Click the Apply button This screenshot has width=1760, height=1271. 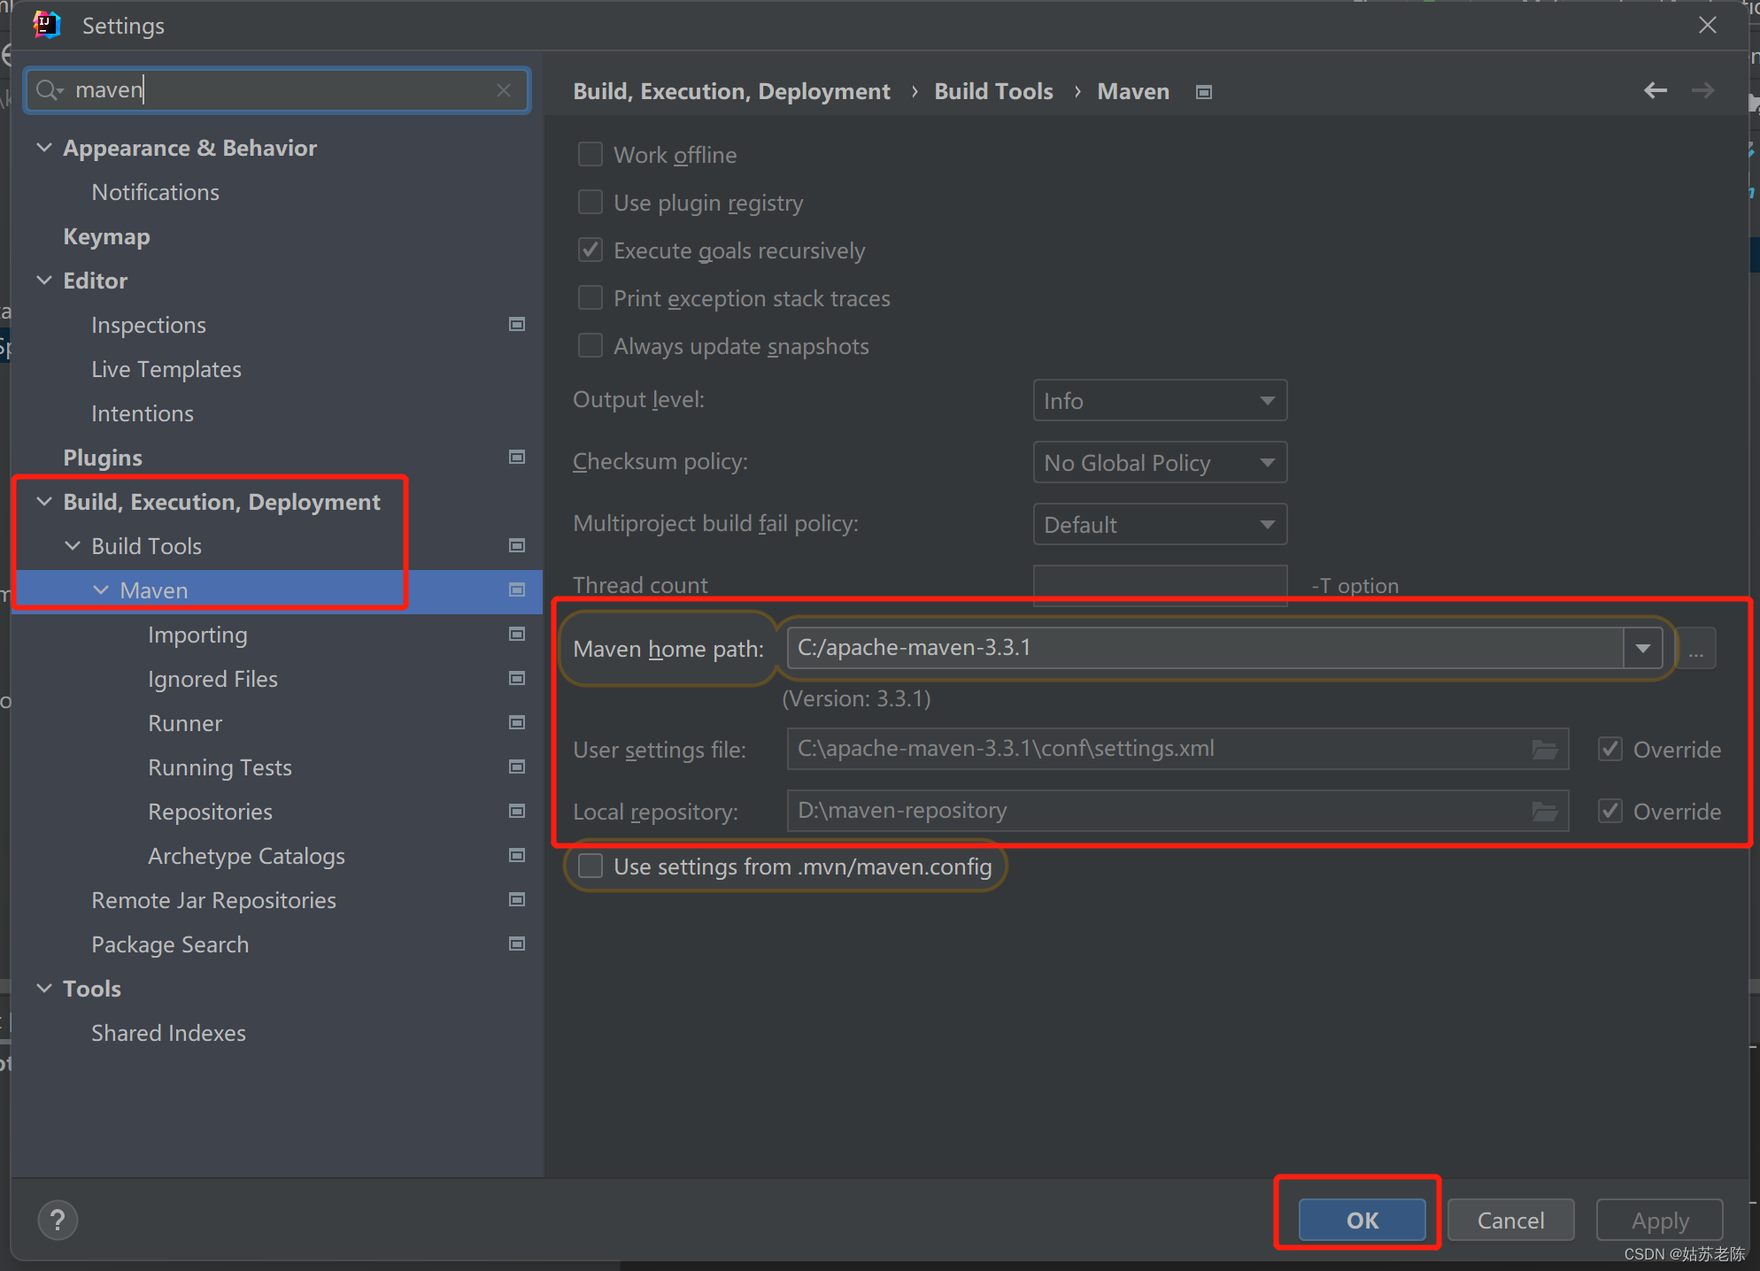(1660, 1221)
